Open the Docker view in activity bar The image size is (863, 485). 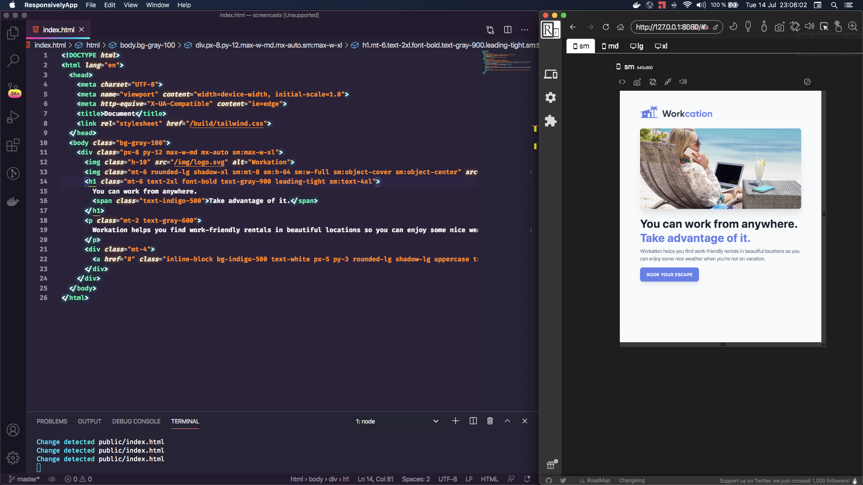[x=13, y=201]
